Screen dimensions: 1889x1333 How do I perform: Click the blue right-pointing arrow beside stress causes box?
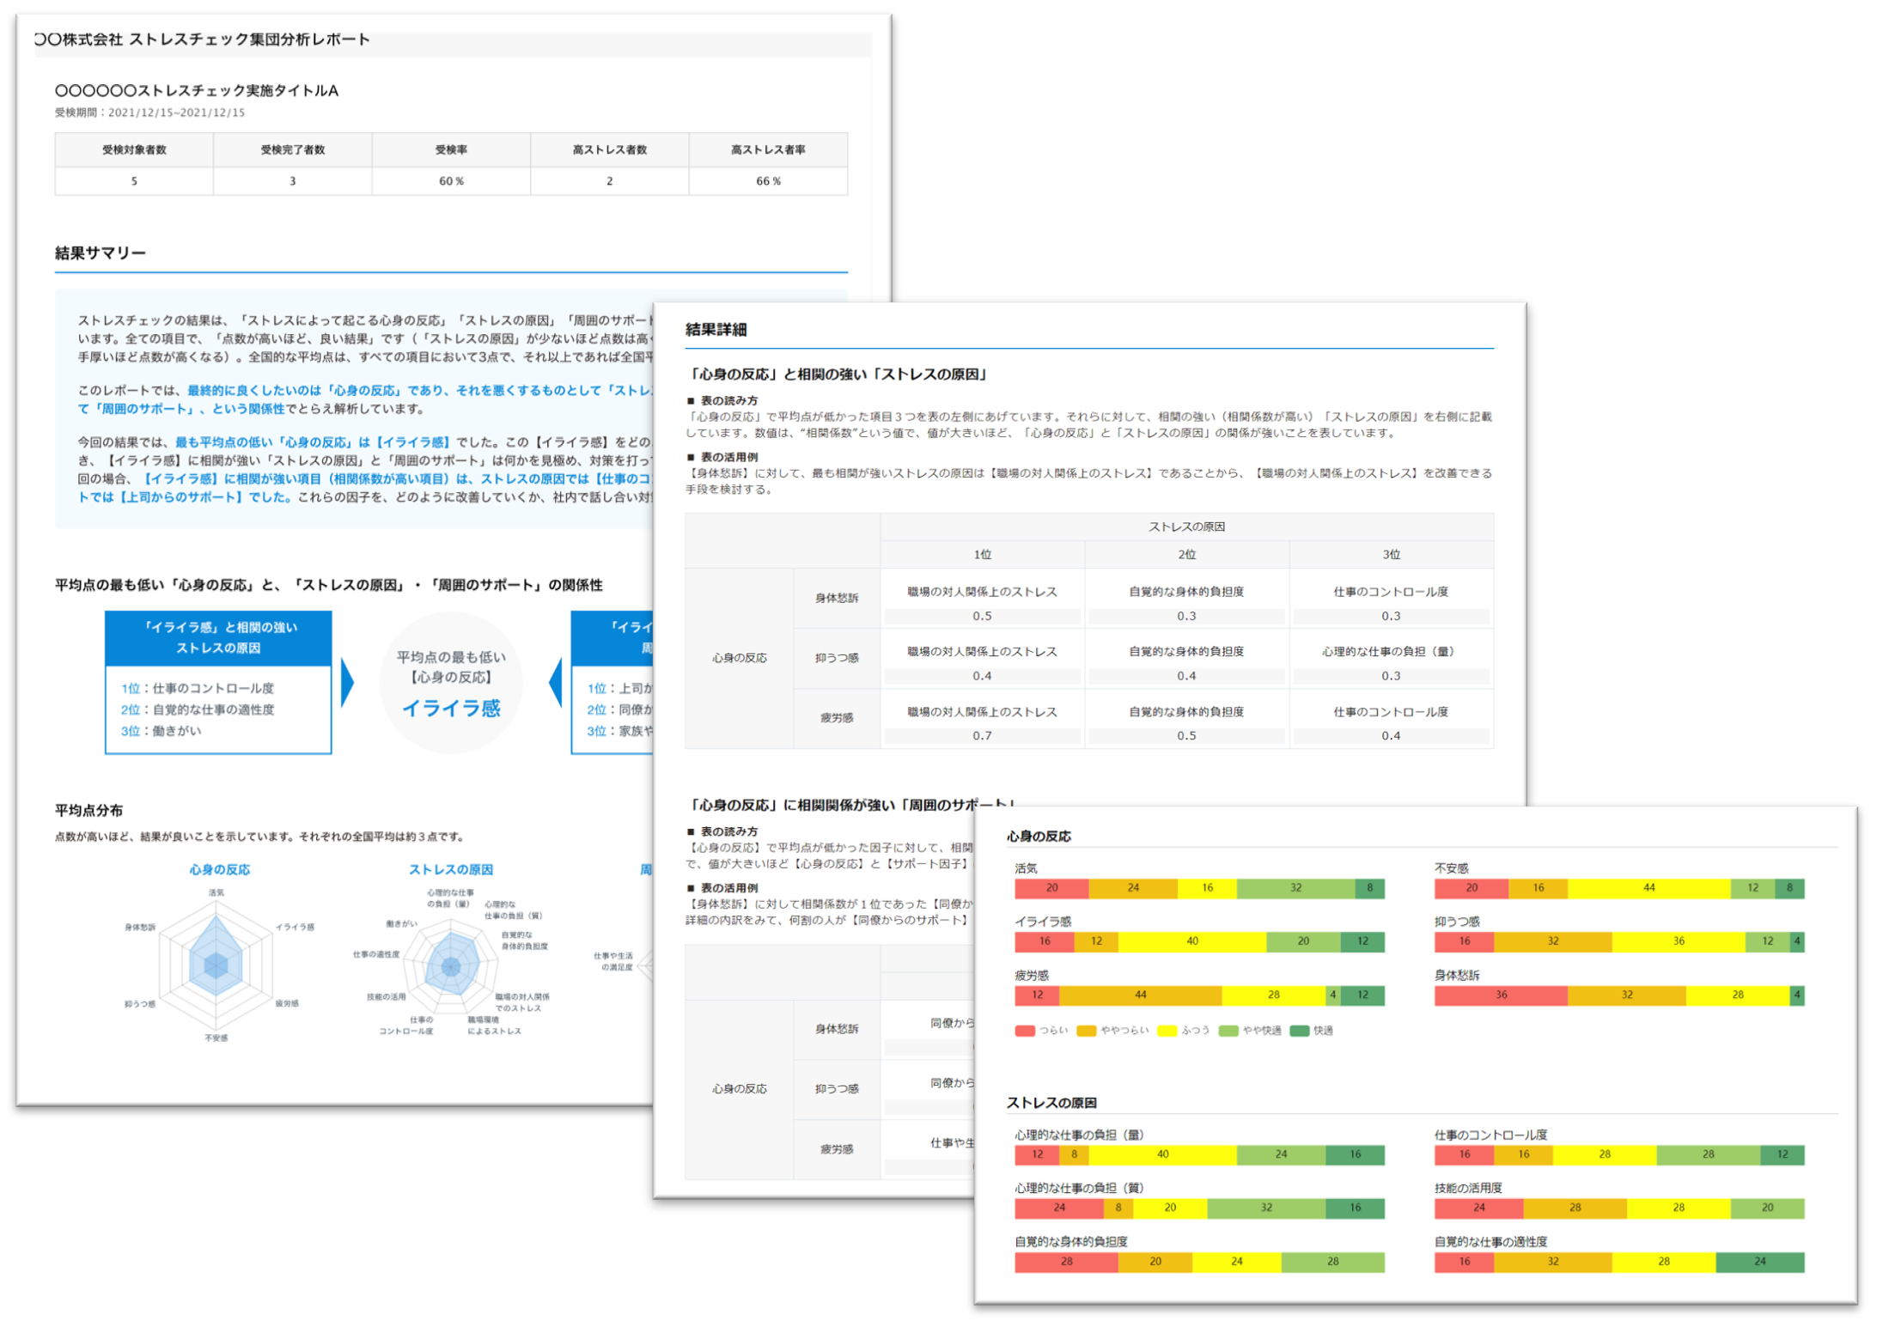tap(347, 683)
